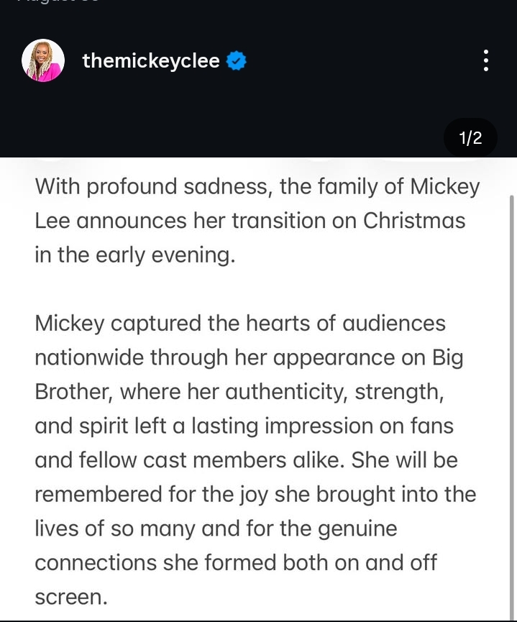517x622 pixels.
Task: Click the phrase "authenticity, strength,"
Action: pos(317,392)
